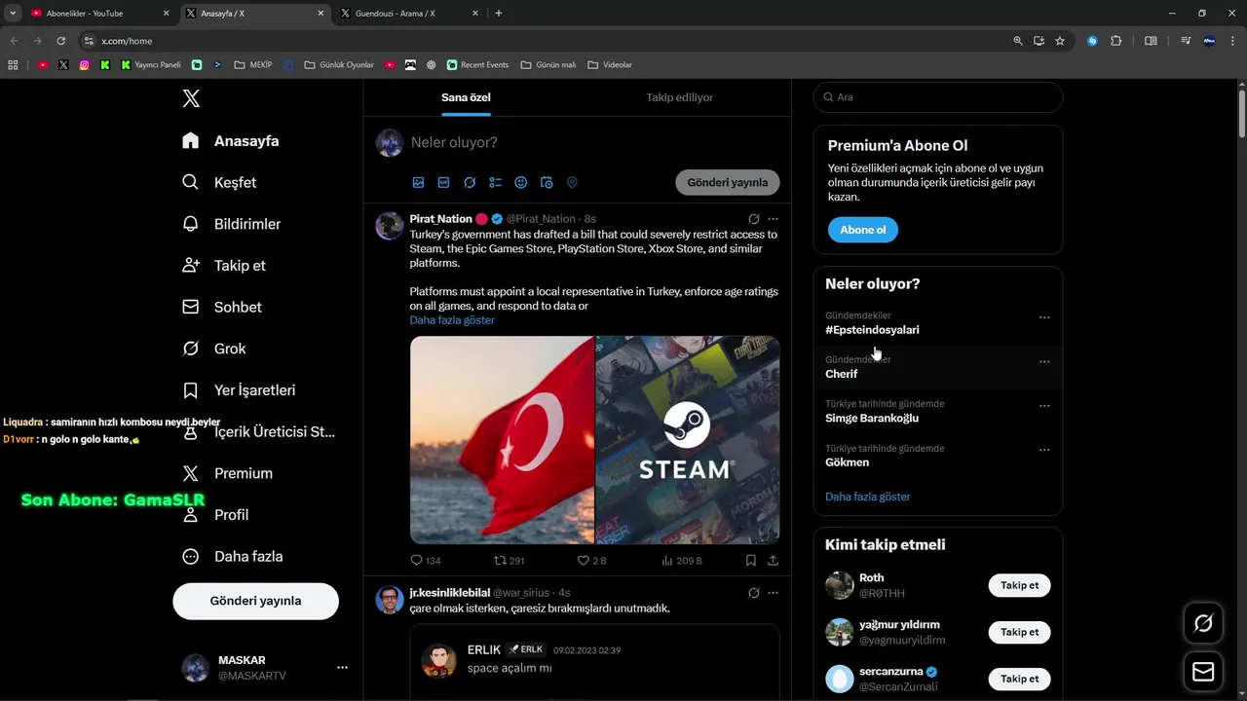Open the Turkey flag Steam post image

[x=594, y=440]
